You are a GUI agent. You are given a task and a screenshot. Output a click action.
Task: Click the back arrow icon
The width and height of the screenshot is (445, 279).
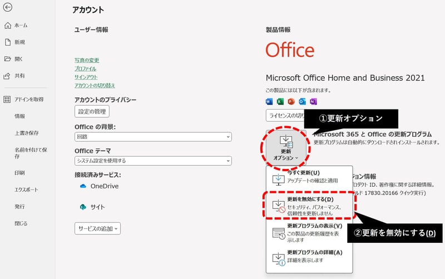tap(7, 7)
